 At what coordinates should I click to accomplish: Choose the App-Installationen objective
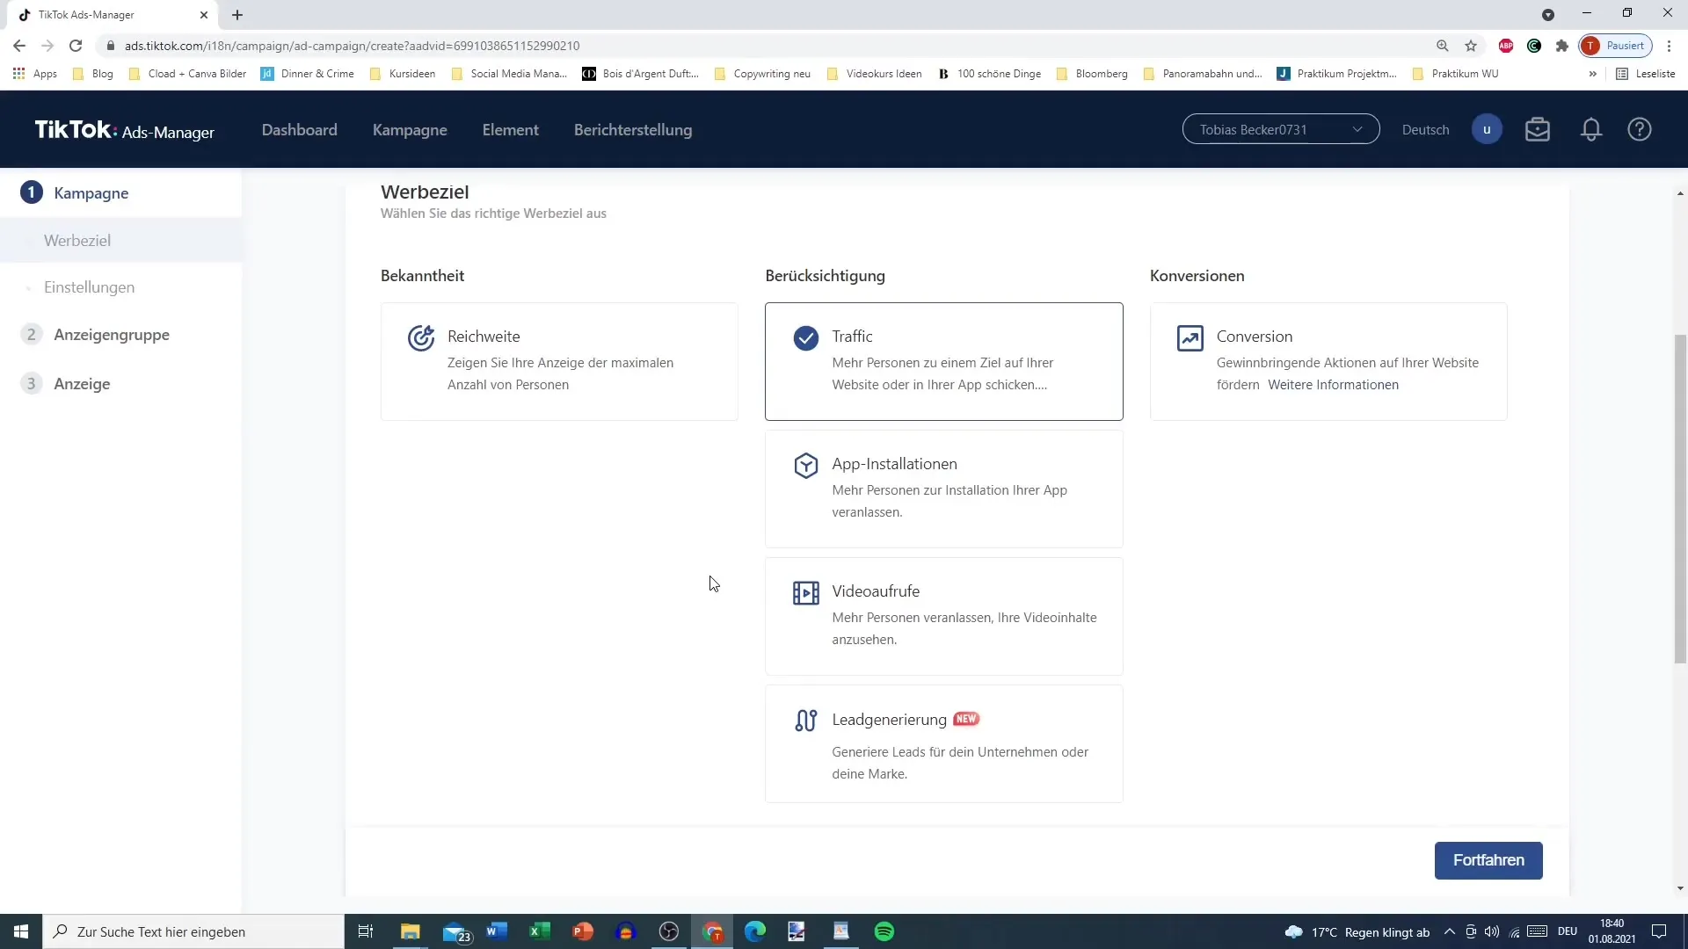943,489
